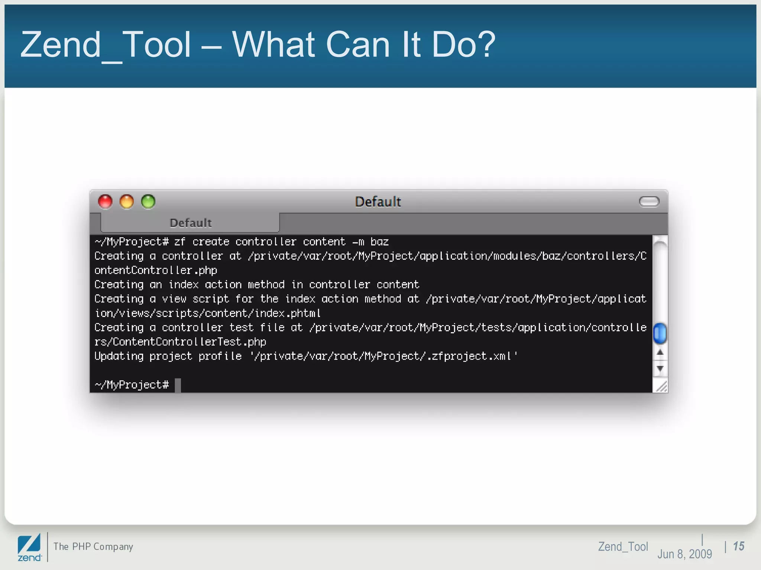Click the Zend logo in the footer
The width and height of the screenshot is (761, 570).
click(29, 547)
